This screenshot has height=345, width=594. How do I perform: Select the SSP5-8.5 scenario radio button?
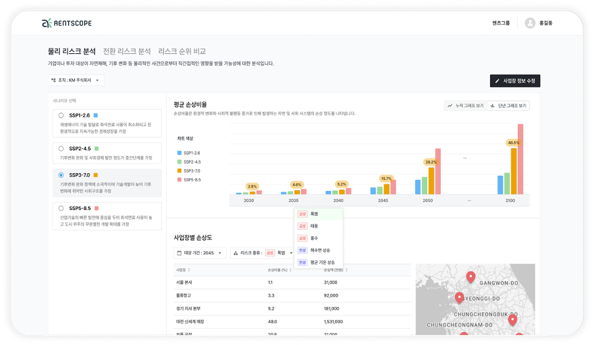point(61,209)
